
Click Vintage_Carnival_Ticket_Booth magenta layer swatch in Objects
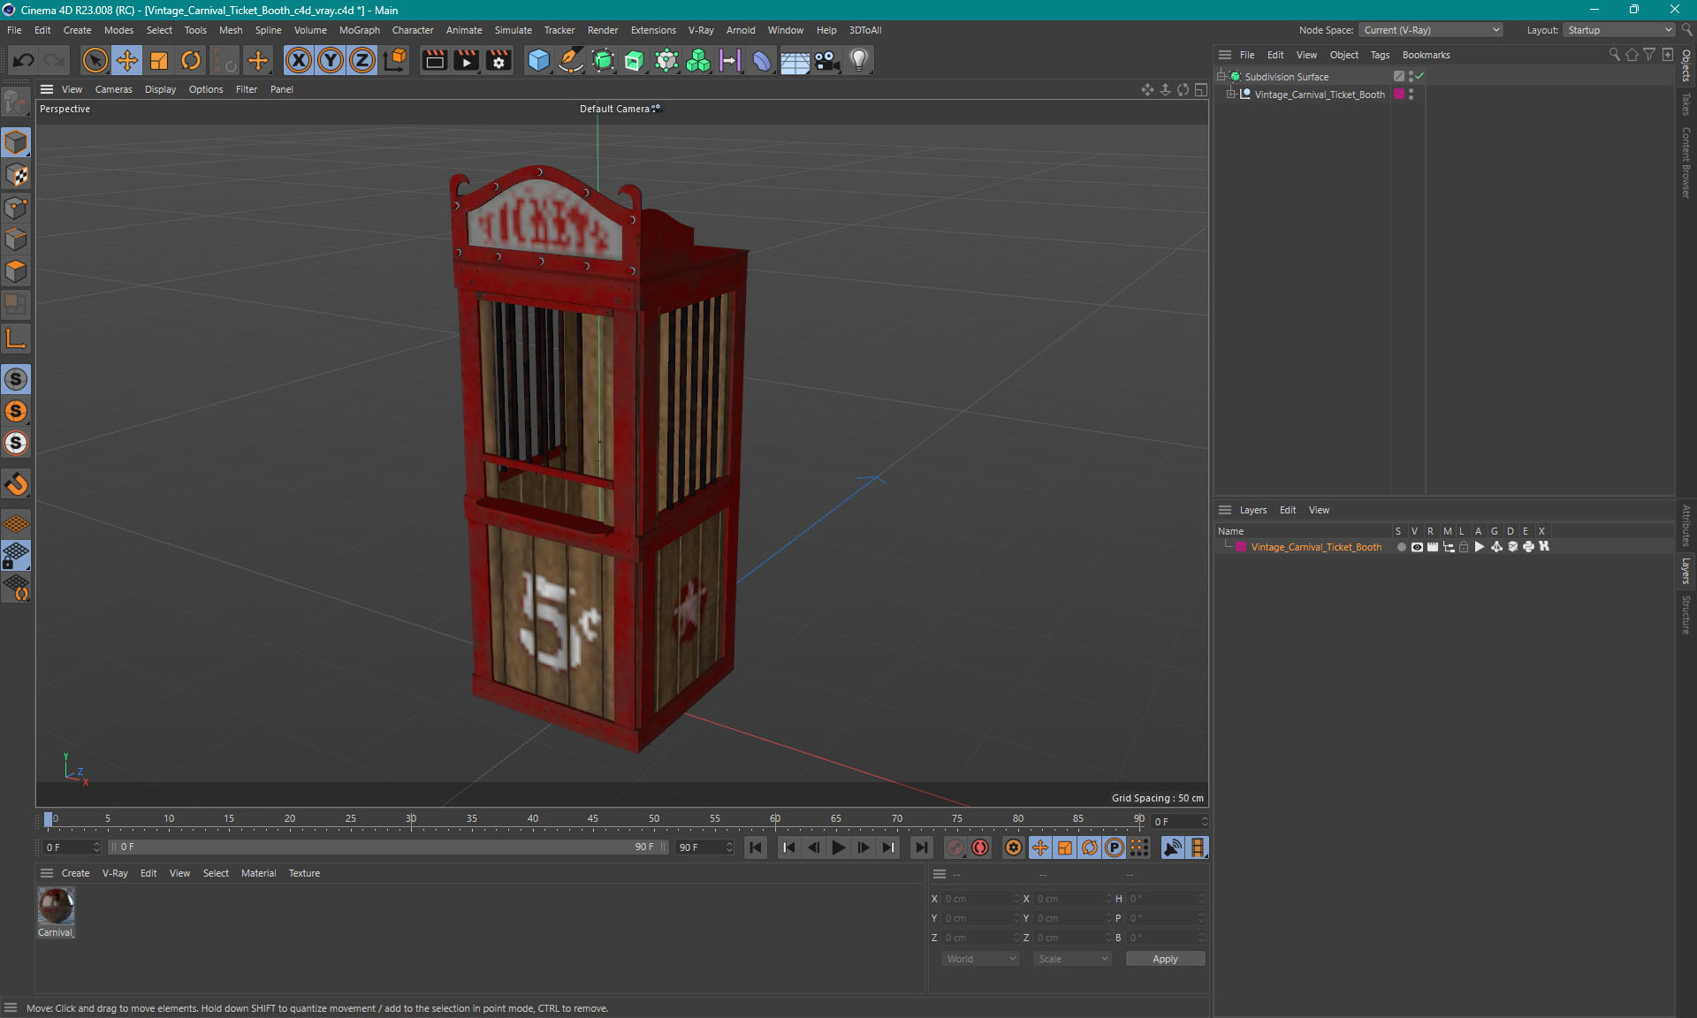[x=1399, y=95]
